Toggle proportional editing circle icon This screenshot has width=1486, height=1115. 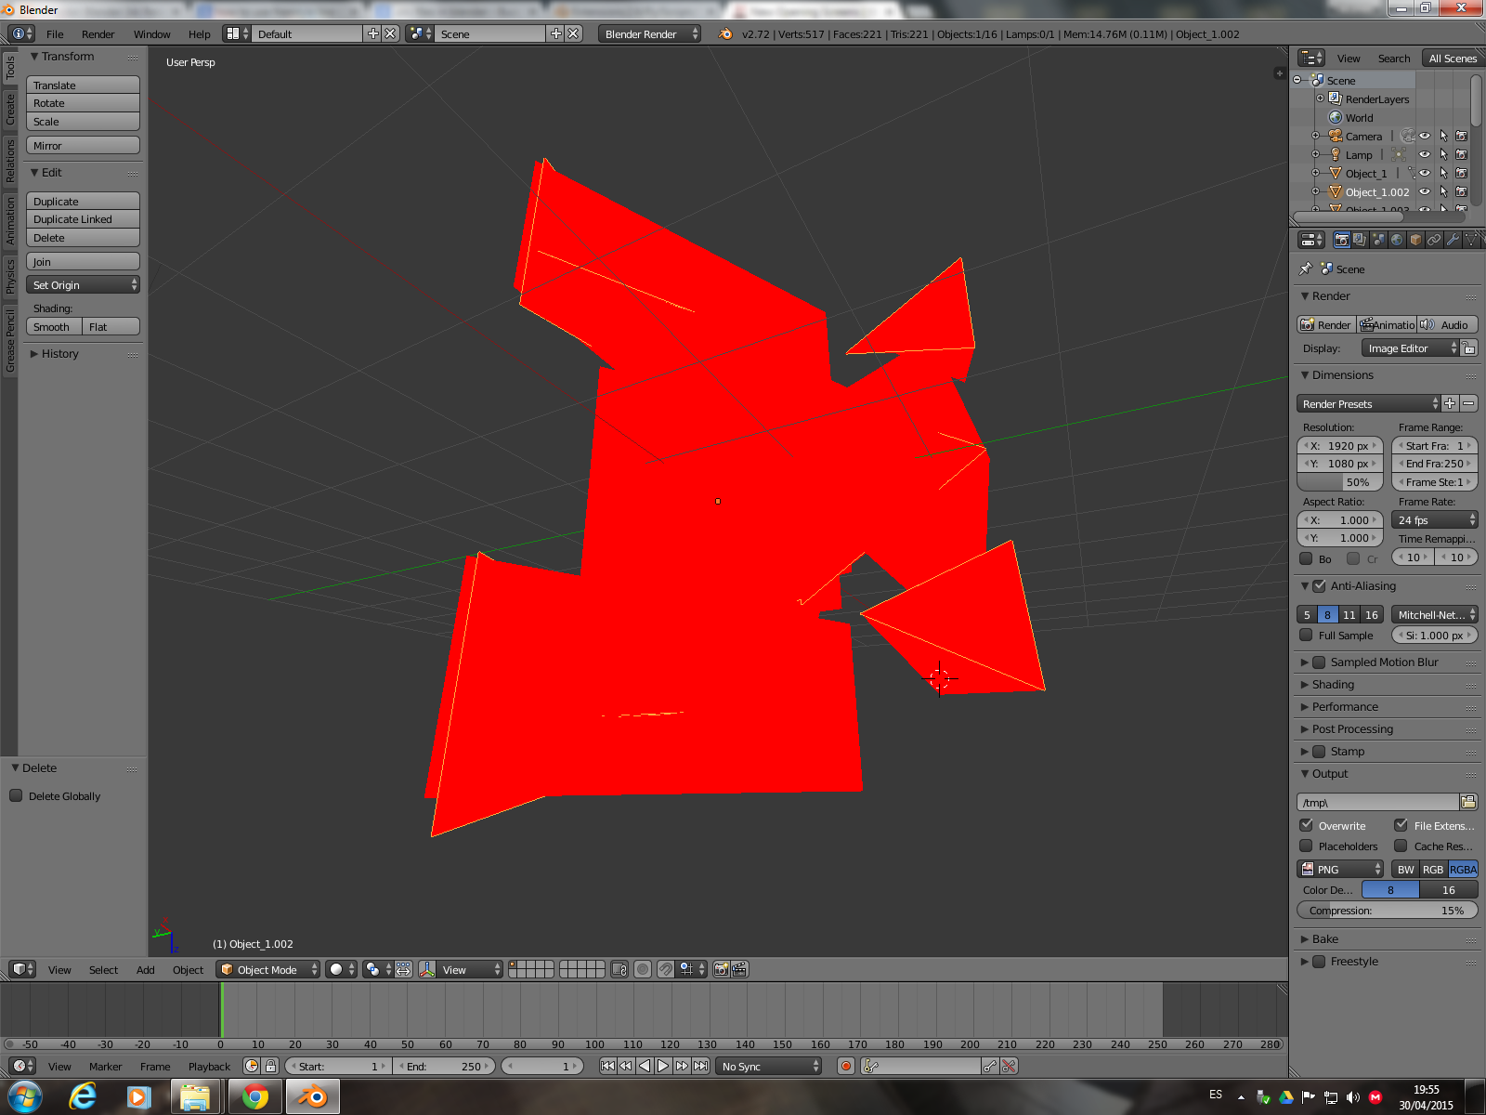pos(643,969)
